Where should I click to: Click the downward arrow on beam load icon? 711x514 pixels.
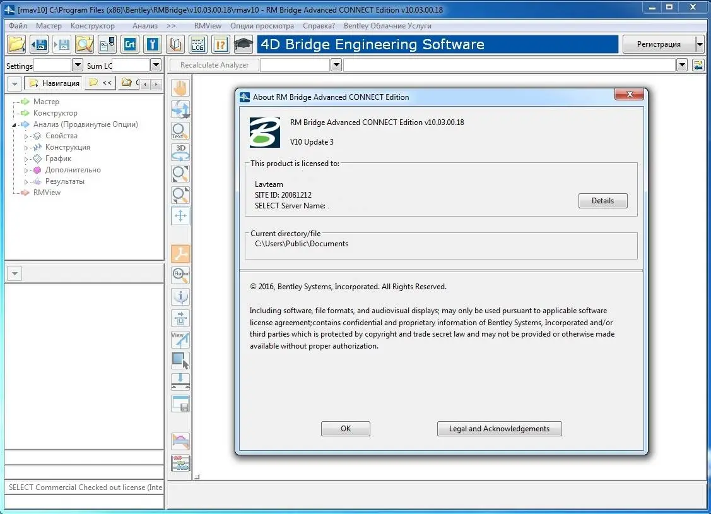tap(180, 381)
